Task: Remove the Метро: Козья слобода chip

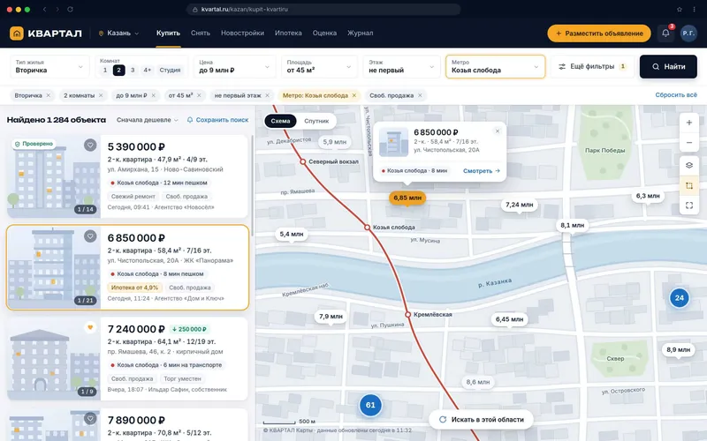Action: pos(354,95)
